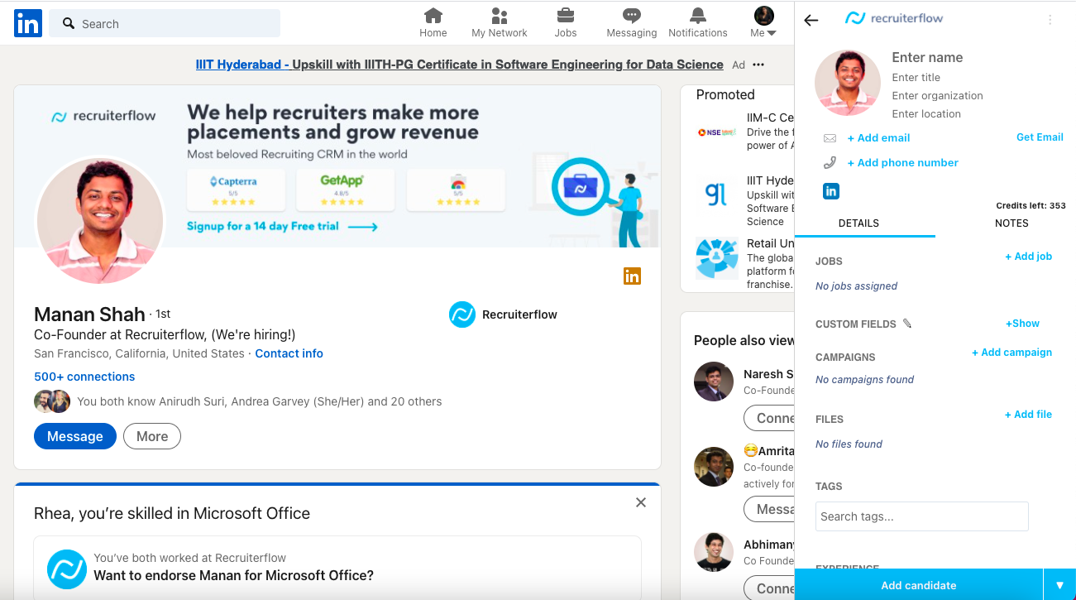Open the Home navigation icon
1076x600 pixels.
pos(433,23)
